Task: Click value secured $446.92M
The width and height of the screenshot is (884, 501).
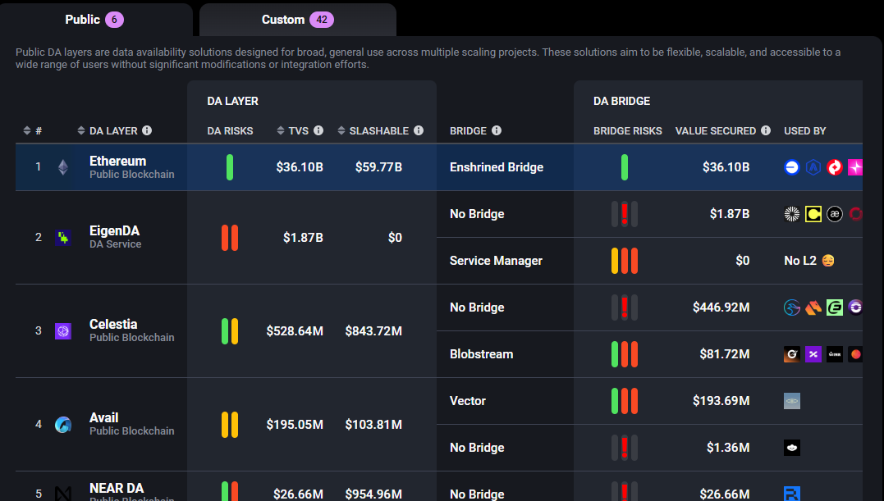Action: (721, 307)
